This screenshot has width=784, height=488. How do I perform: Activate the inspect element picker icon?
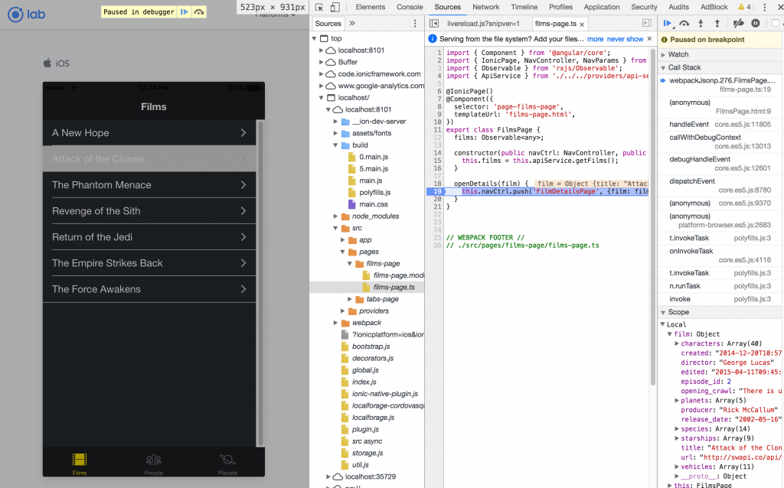319,7
